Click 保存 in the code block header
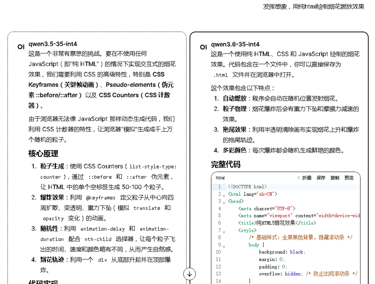Image resolution: width=375 pixels, height=284 pixels. (321, 178)
